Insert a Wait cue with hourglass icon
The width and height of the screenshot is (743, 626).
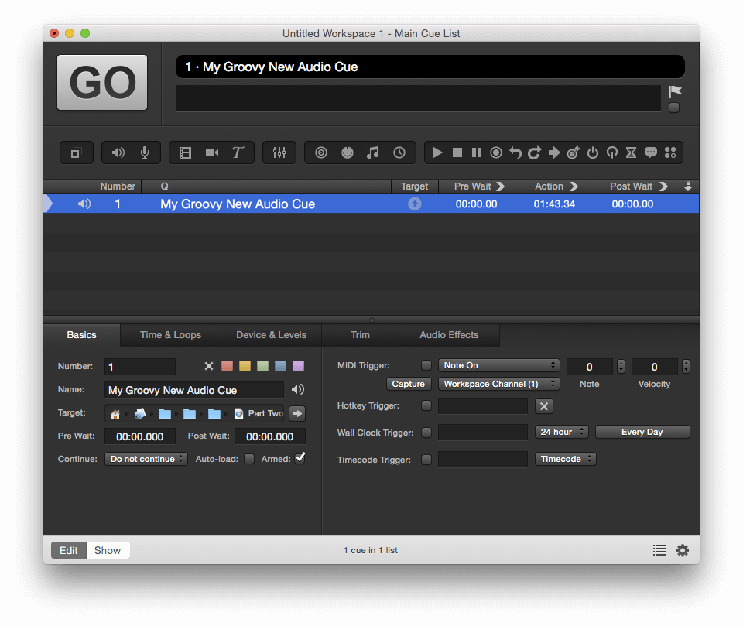(631, 152)
